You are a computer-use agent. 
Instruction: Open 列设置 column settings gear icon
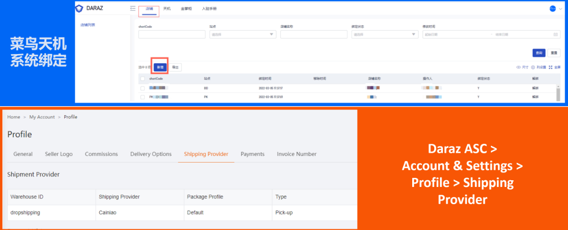(x=533, y=67)
